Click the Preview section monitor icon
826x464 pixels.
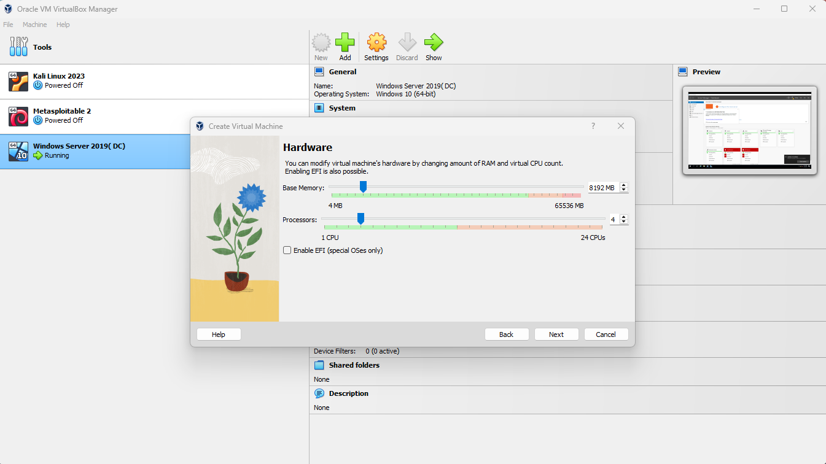(683, 72)
